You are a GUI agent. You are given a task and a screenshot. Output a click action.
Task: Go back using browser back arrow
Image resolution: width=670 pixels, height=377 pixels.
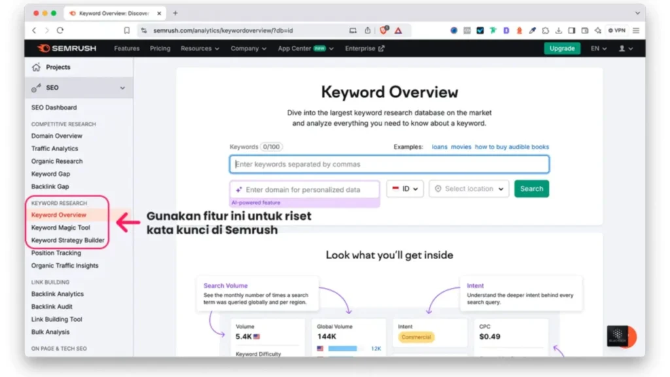(34, 30)
